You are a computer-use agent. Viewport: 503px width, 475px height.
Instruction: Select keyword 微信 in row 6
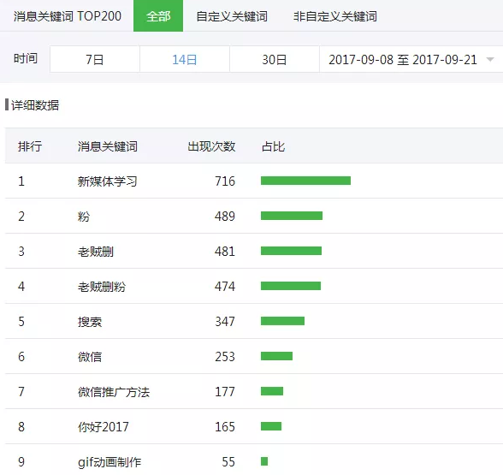pyautogui.click(x=90, y=357)
